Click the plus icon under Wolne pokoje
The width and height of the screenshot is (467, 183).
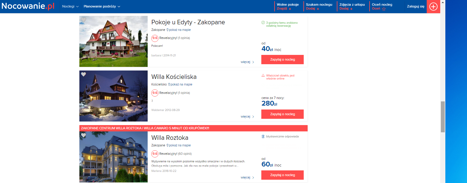(290, 9)
